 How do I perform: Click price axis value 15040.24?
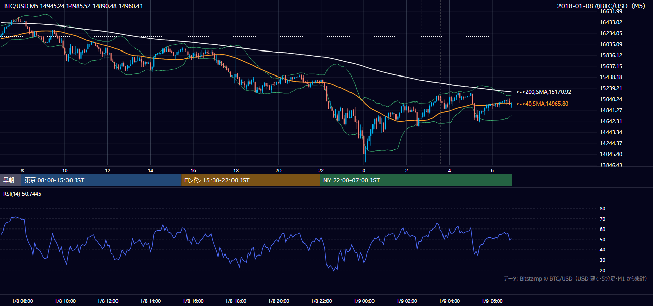[611, 99]
